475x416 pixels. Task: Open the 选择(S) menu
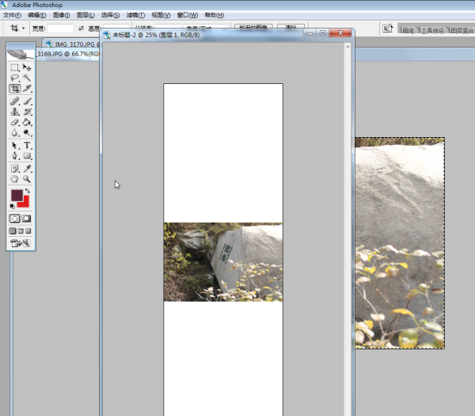[x=110, y=15]
